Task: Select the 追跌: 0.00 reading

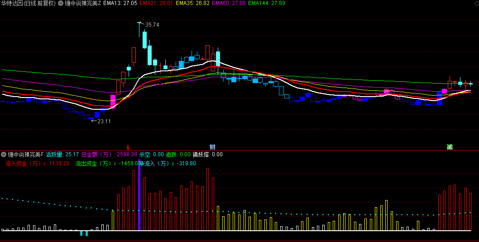Action: point(178,154)
